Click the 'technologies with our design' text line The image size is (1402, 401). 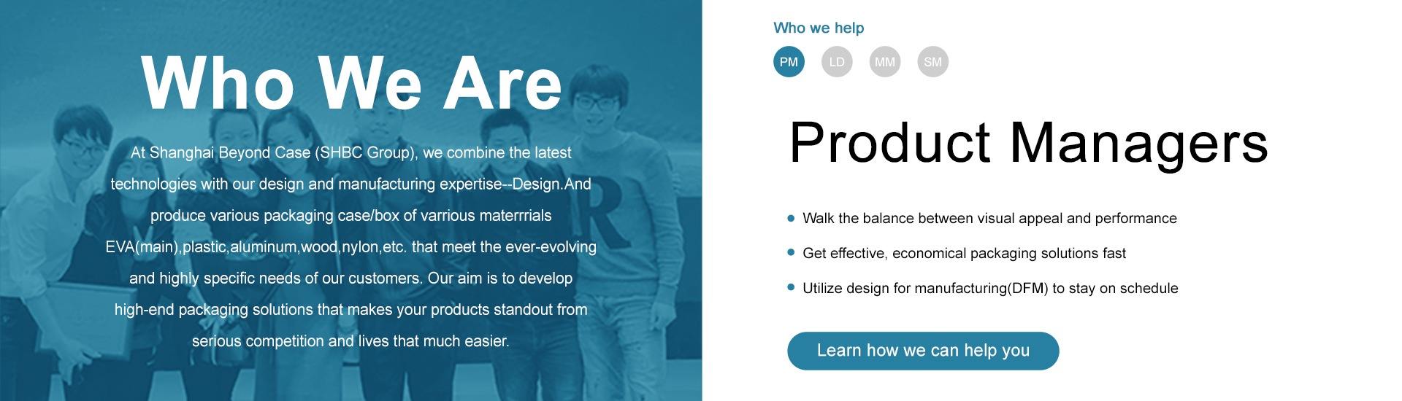(x=350, y=184)
